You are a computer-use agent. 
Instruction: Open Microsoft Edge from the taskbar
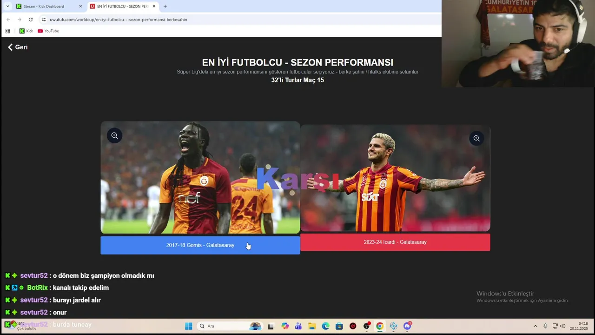pyautogui.click(x=325, y=326)
